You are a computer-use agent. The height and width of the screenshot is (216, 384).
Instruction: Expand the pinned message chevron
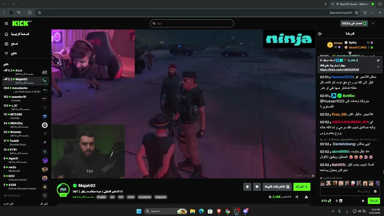[x=378, y=67]
